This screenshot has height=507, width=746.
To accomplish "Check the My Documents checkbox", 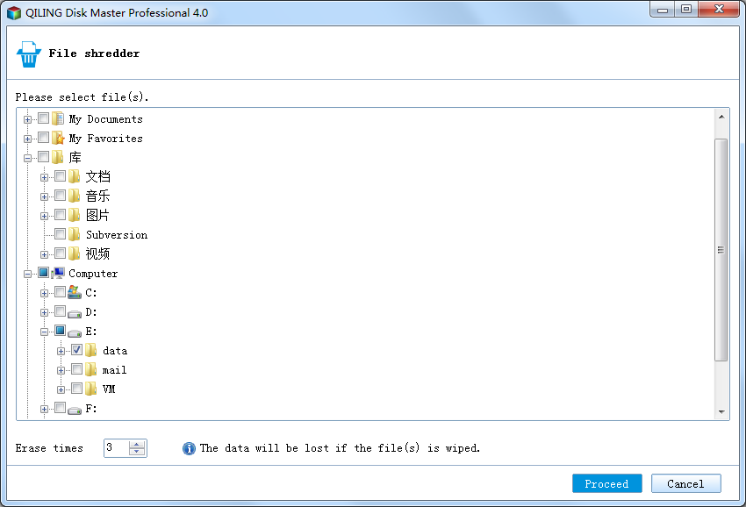I will tap(43, 118).
